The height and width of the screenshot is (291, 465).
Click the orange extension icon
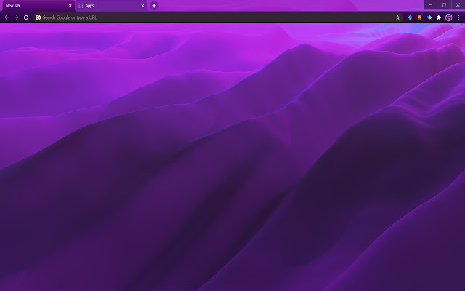click(419, 17)
